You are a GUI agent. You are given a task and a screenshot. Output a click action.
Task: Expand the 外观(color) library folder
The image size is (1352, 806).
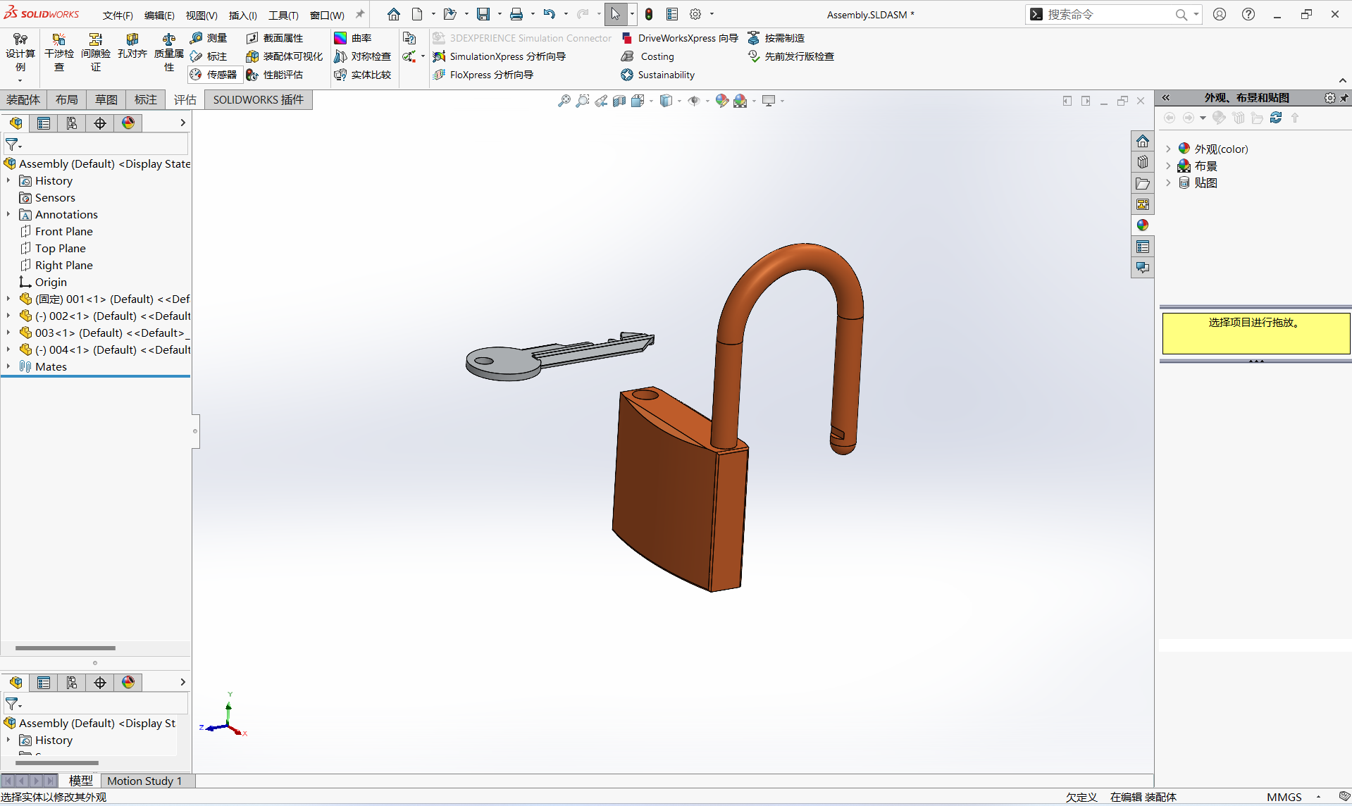[1168, 149]
